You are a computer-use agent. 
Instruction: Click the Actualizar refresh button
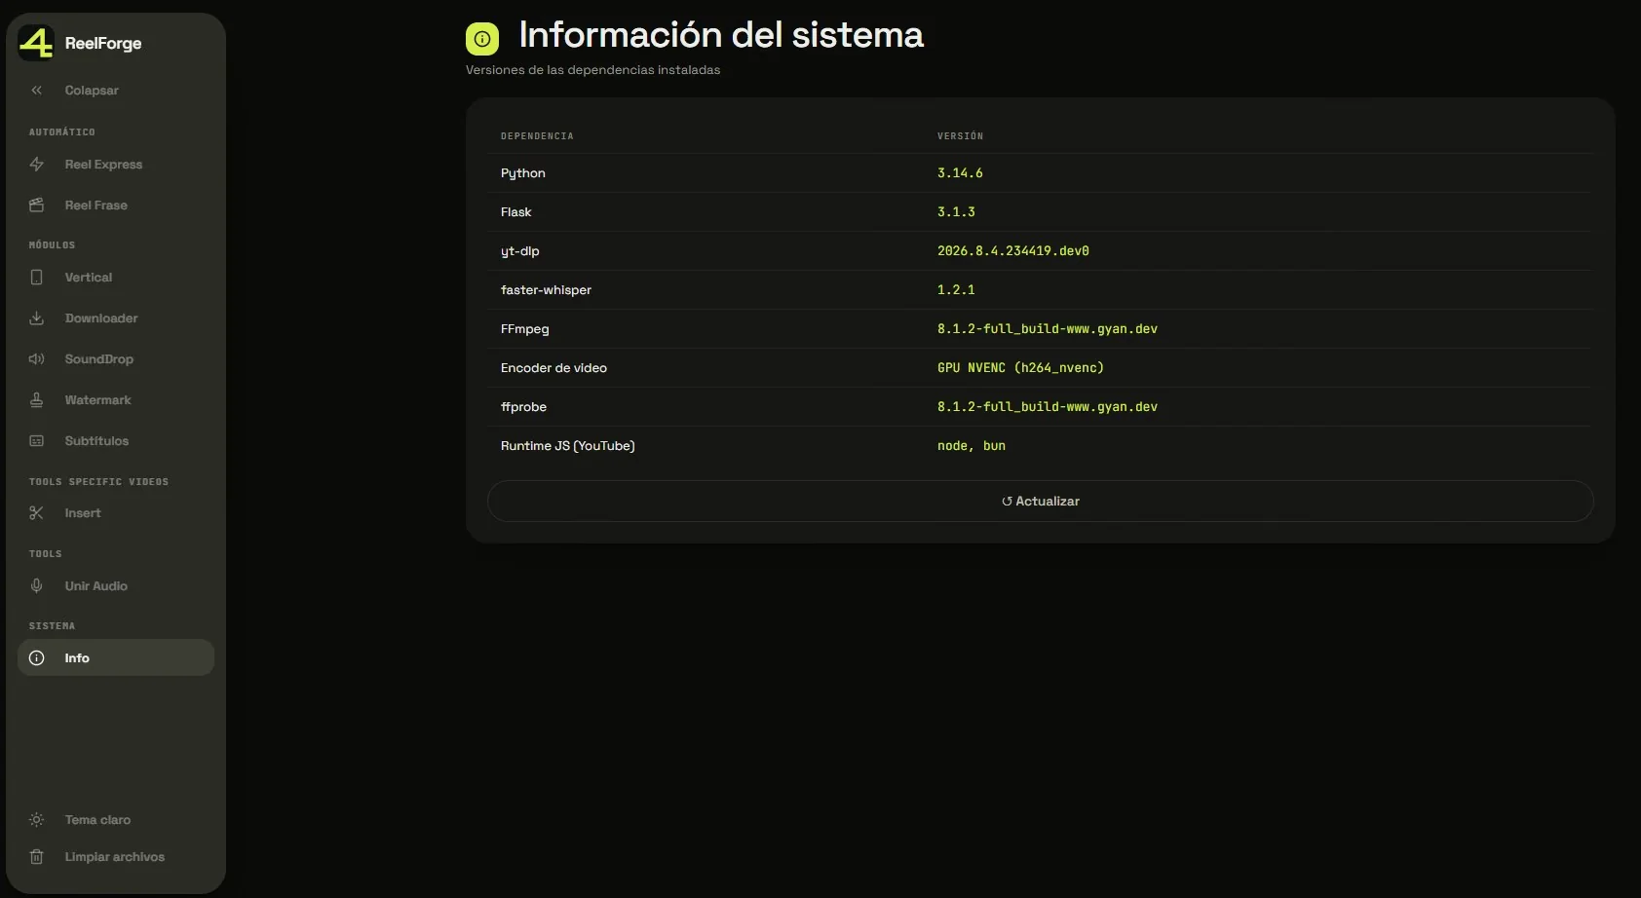pos(1041,502)
